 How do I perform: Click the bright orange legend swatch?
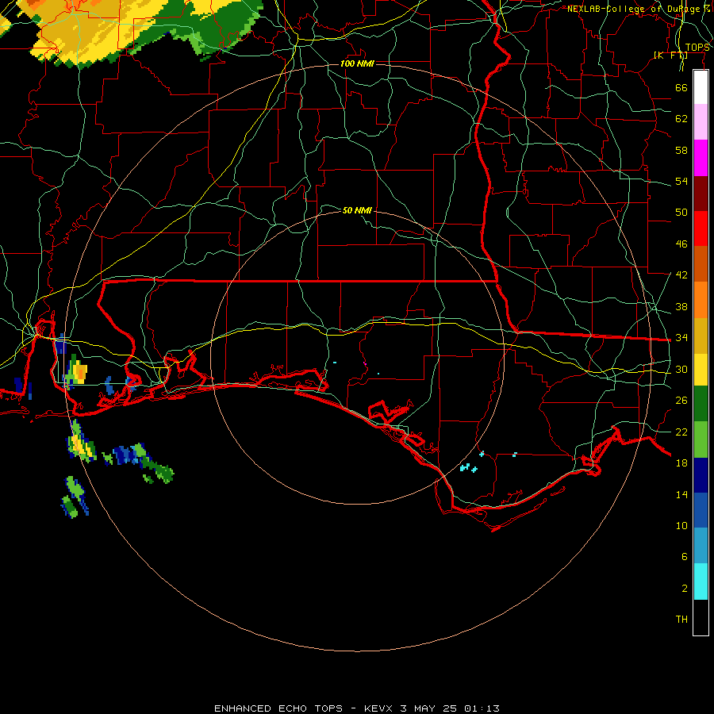(701, 300)
